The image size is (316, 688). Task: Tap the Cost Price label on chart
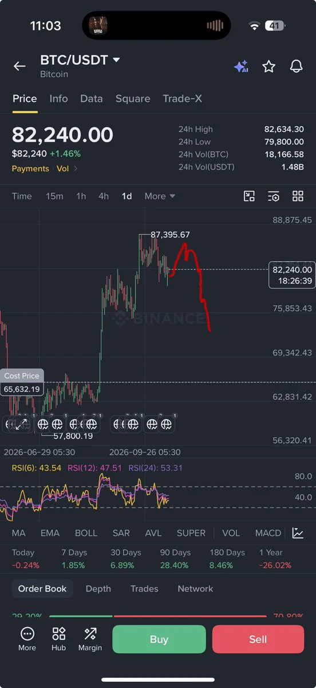22,376
